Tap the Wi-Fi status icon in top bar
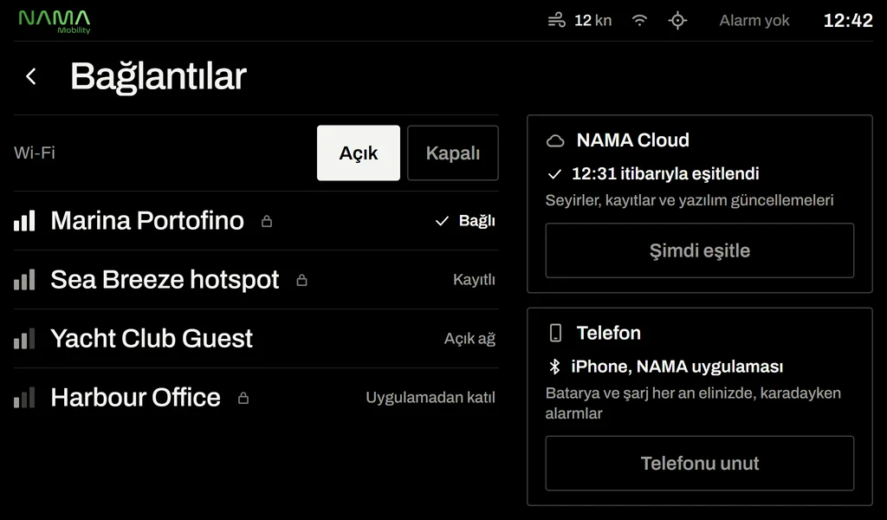Screen dimensions: 887x520 click(x=639, y=21)
